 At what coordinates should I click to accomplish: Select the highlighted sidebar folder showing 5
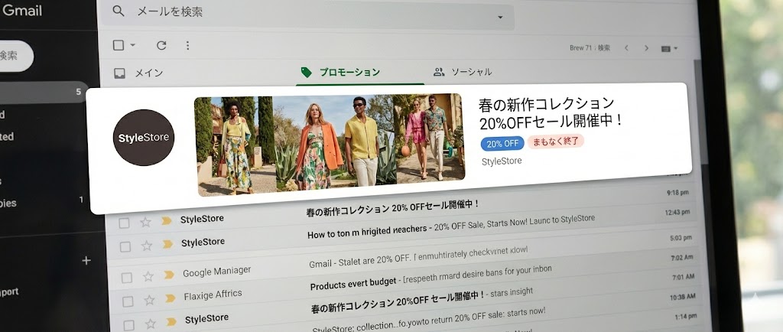pos(44,93)
